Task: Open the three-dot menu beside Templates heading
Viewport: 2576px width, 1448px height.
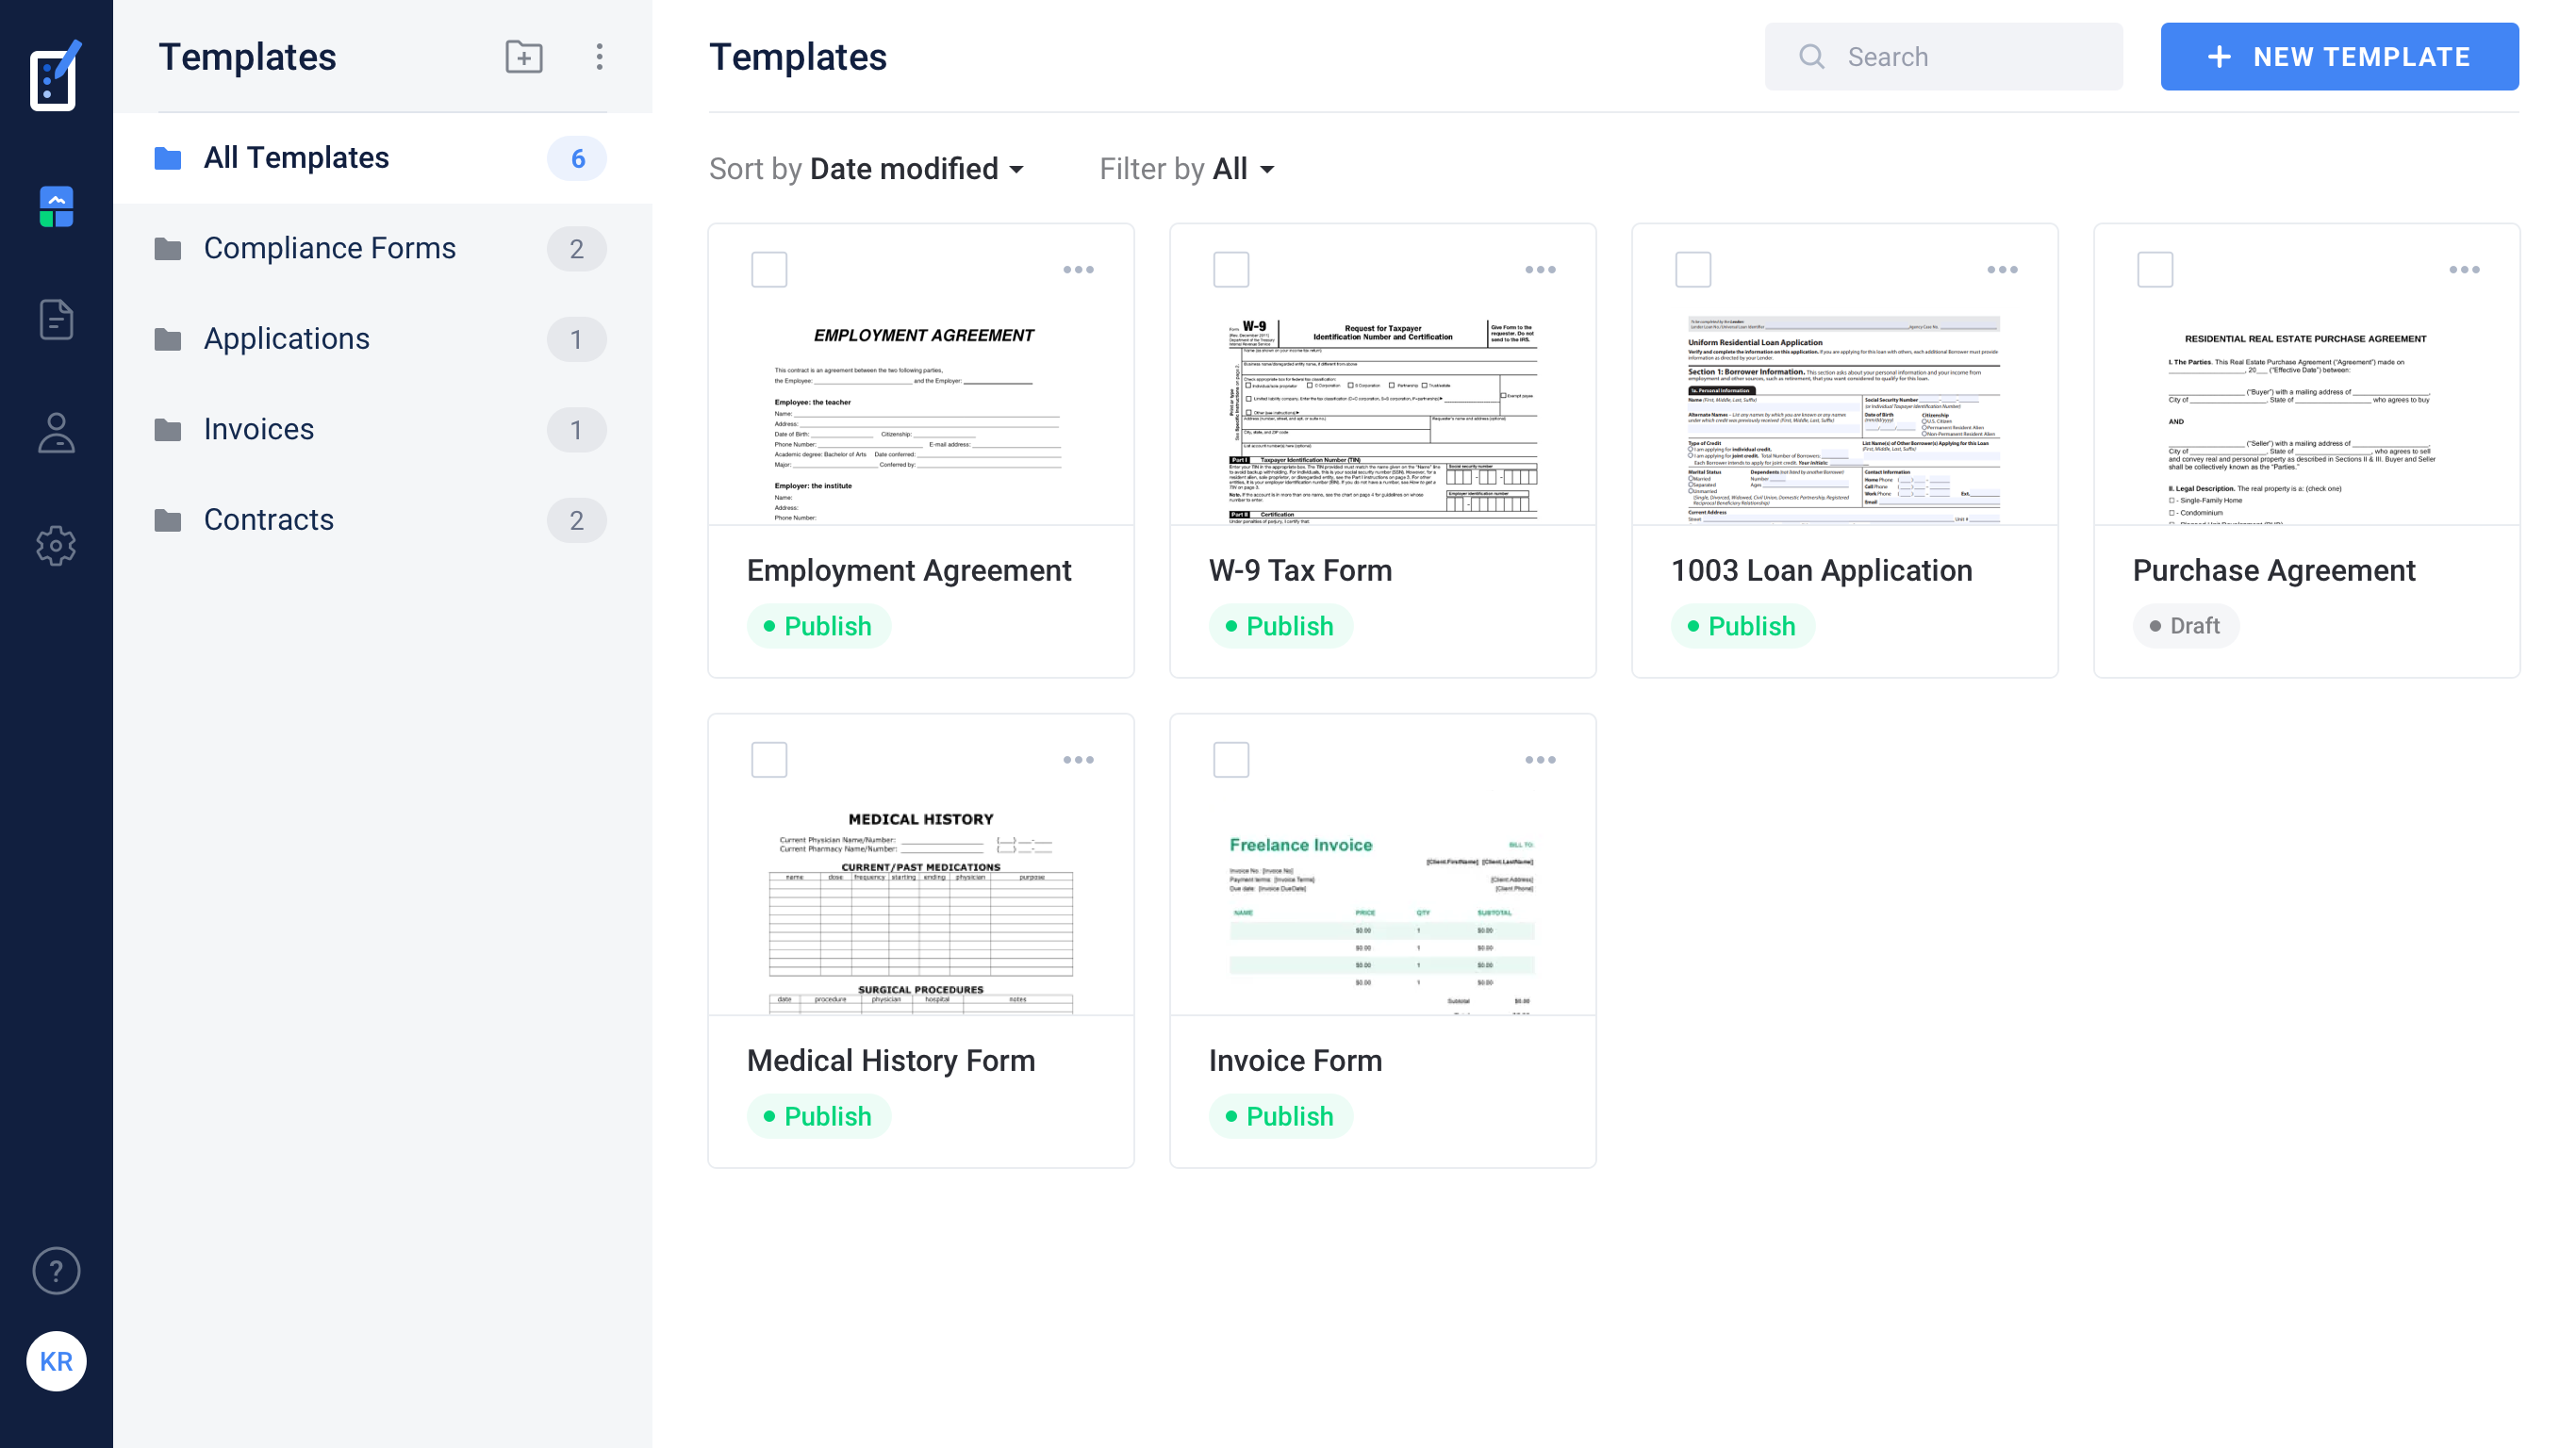Action: tap(599, 57)
